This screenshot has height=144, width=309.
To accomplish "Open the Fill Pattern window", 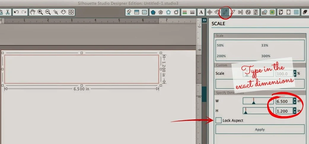I will (144, 12).
